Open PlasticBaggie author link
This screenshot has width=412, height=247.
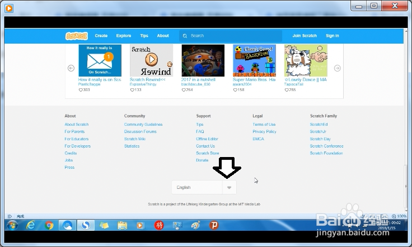coord(90,84)
